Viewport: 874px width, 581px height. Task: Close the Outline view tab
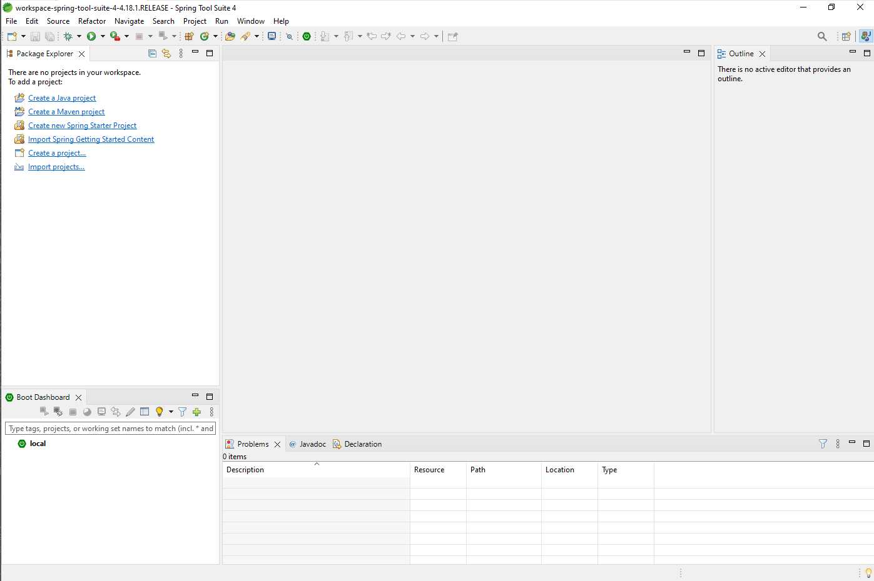762,54
